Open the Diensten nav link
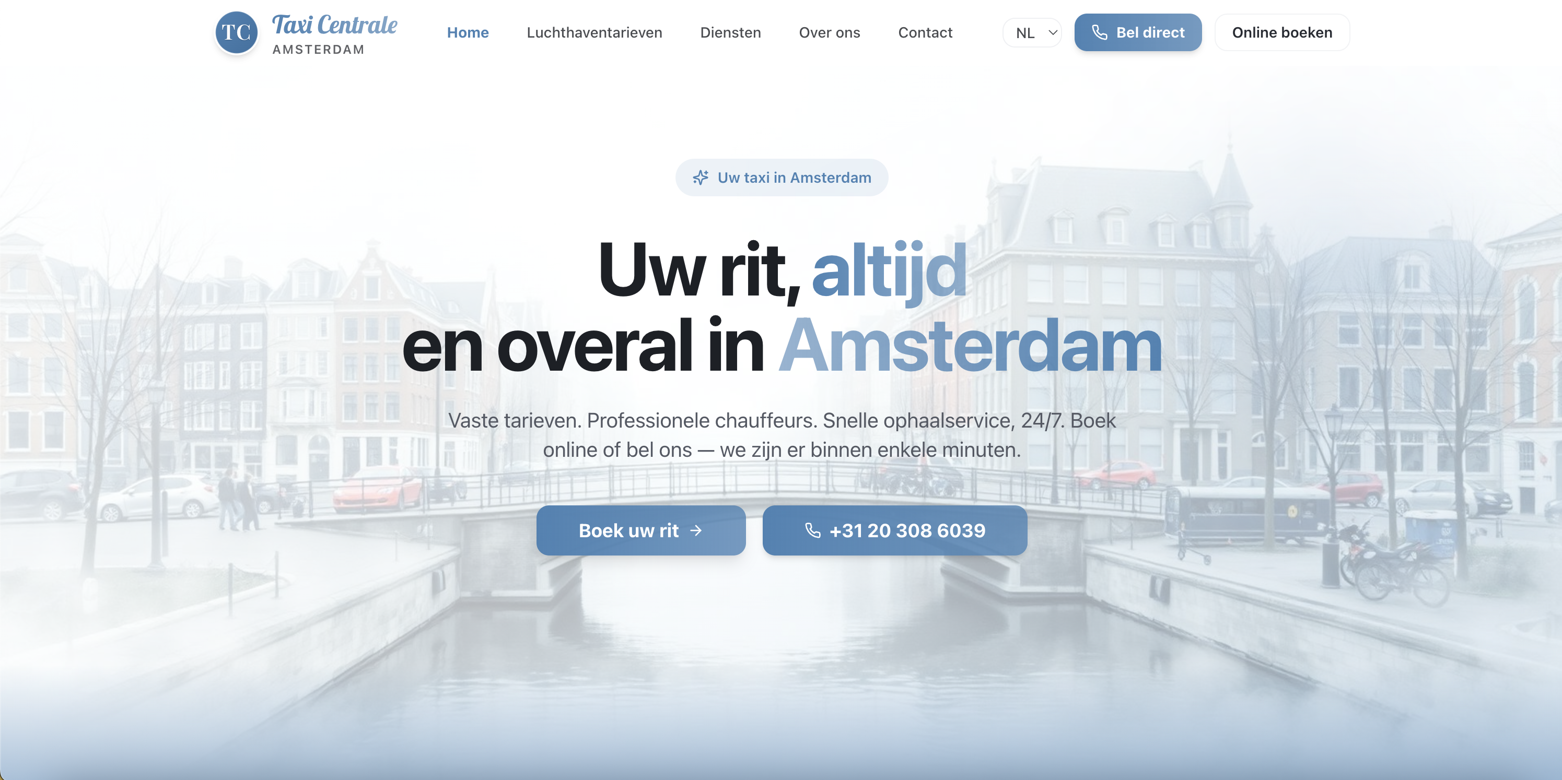Screen dimensions: 1562x780 point(730,33)
